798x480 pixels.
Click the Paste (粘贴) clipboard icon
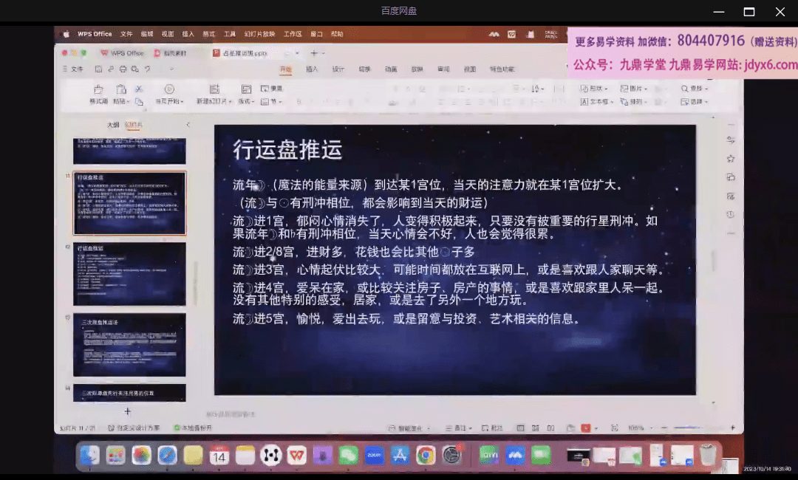[121, 89]
